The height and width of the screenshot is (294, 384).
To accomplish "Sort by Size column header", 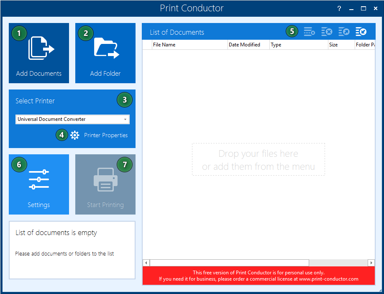I will (341, 45).
